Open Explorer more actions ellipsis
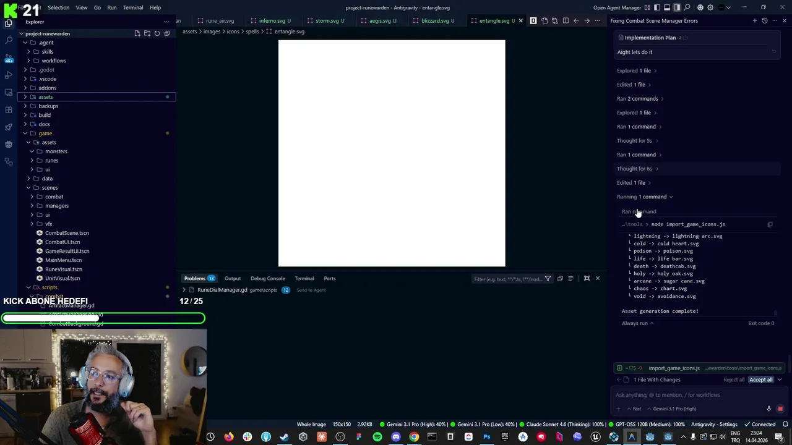Screen dimensions: 792x445 coord(166,22)
